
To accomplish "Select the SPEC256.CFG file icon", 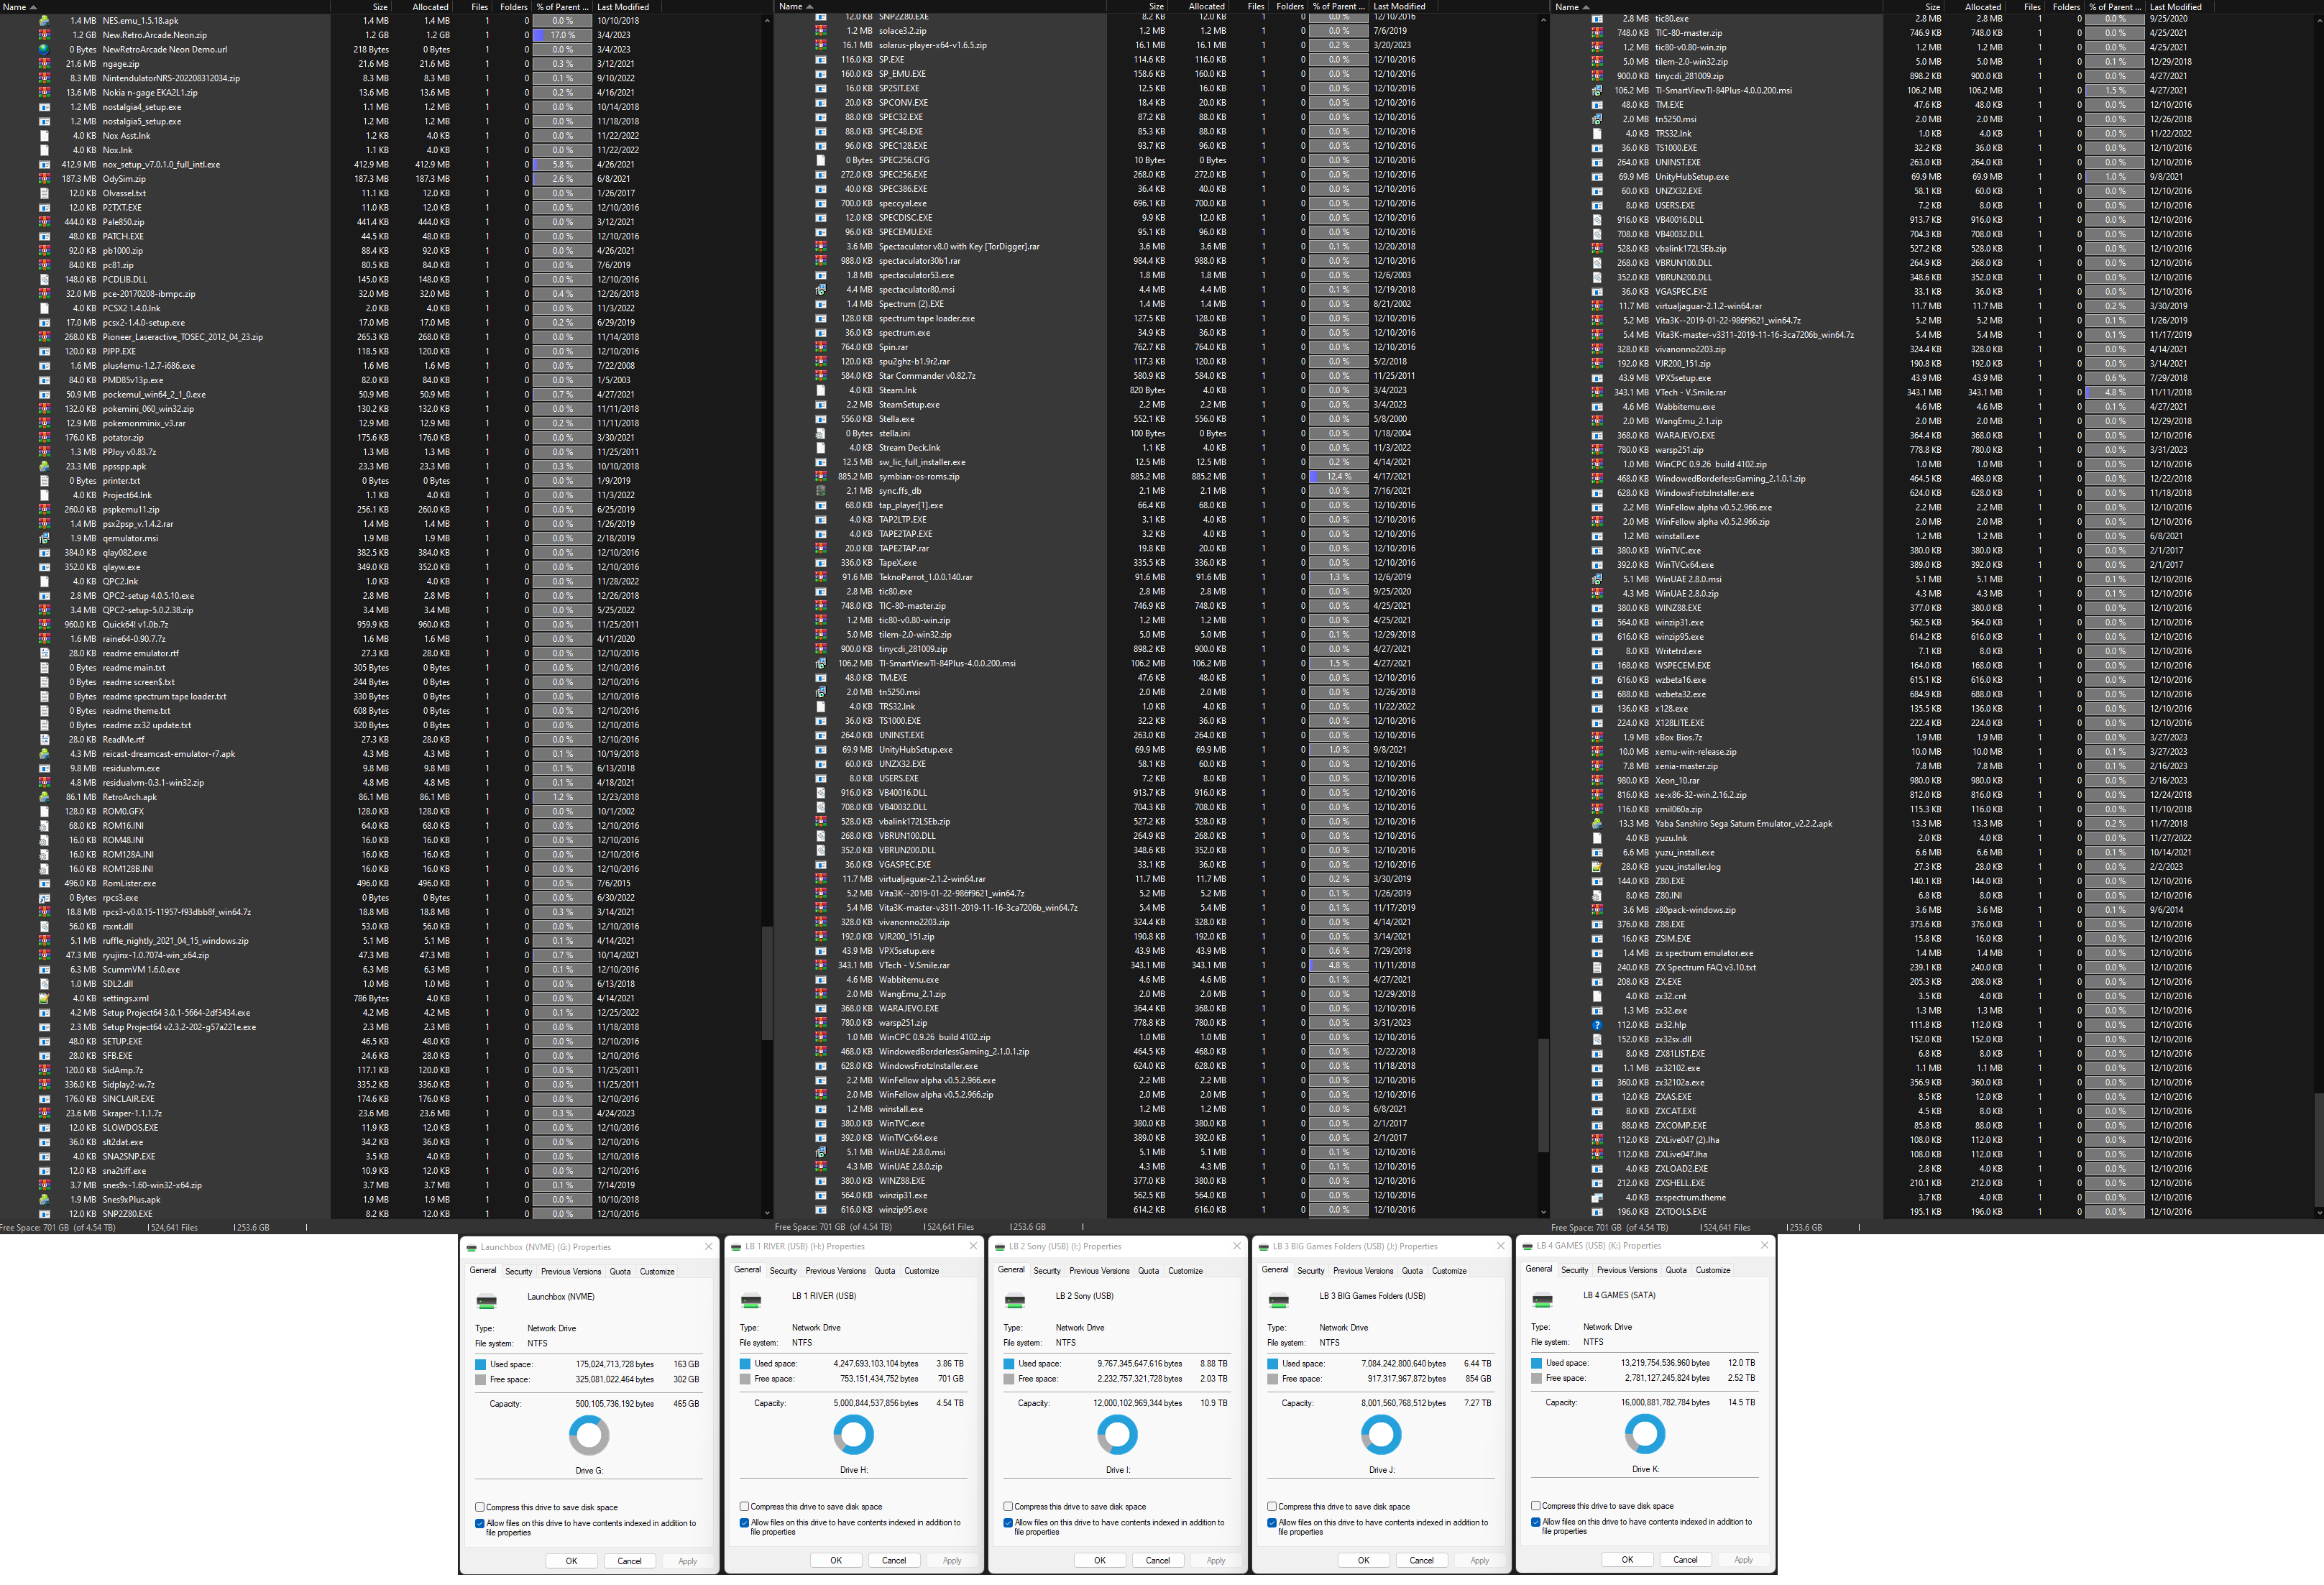I will click(x=821, y=160).
